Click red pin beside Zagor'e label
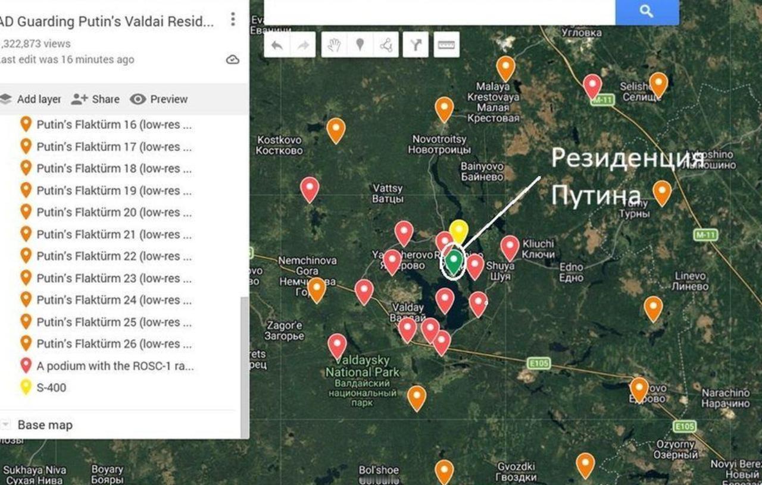Viewport: 762px width, 485px height. [x=337, y=347]
